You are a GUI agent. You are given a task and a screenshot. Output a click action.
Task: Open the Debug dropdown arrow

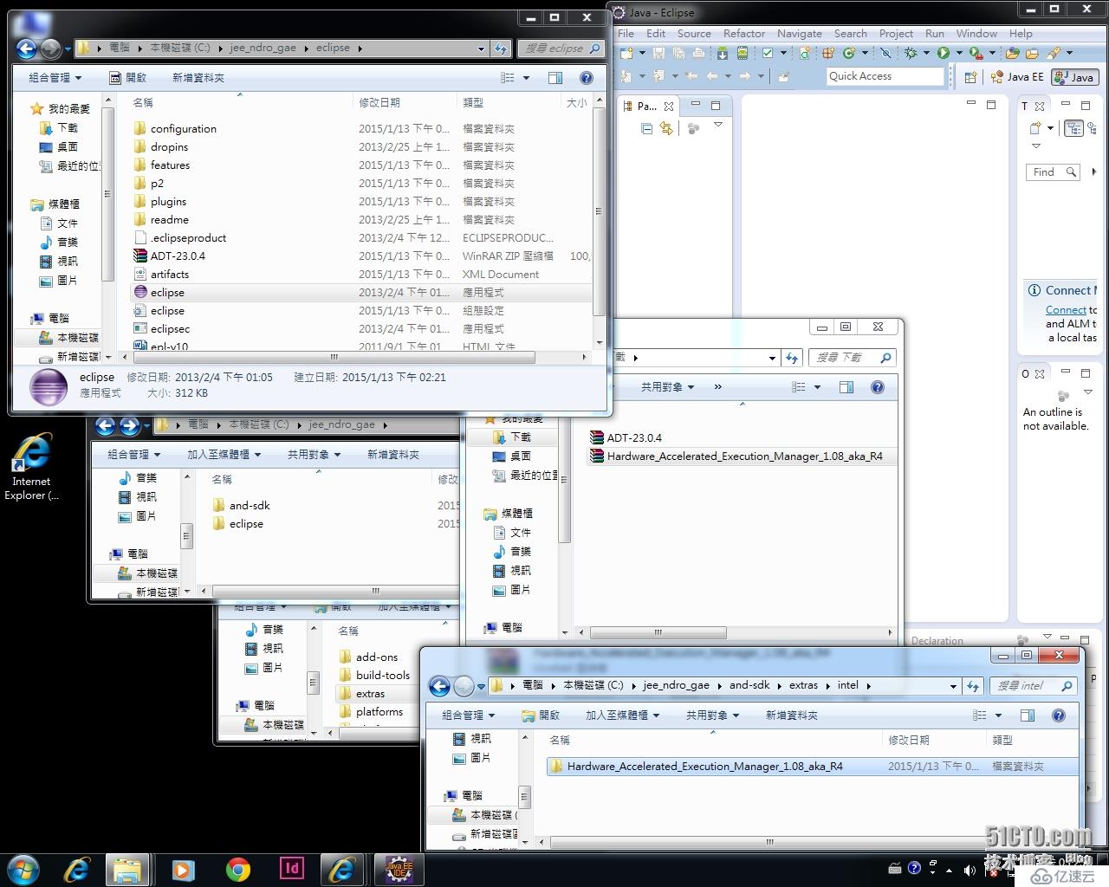[x=926, y=53]
